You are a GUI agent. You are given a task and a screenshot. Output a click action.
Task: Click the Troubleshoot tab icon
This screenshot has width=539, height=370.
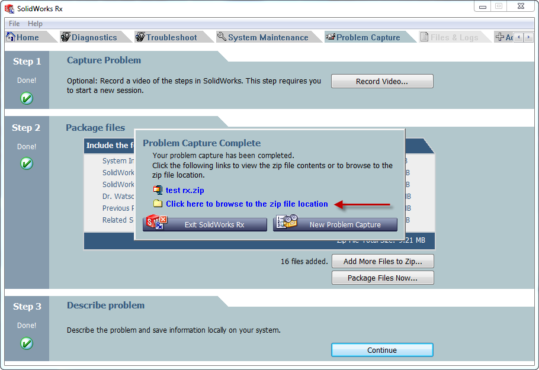(140, 37)
